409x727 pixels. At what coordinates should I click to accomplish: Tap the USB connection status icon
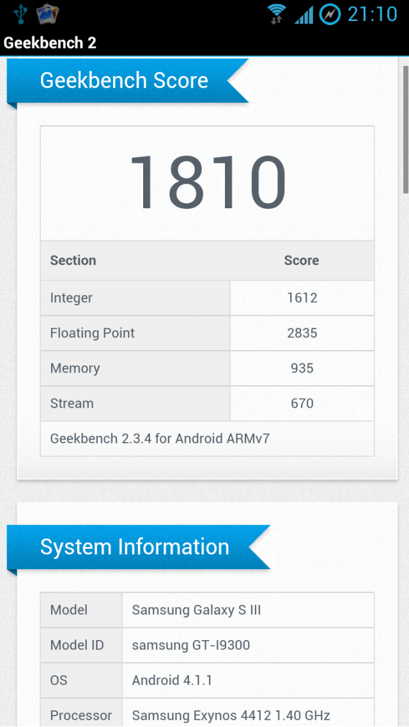click(20, 14)
